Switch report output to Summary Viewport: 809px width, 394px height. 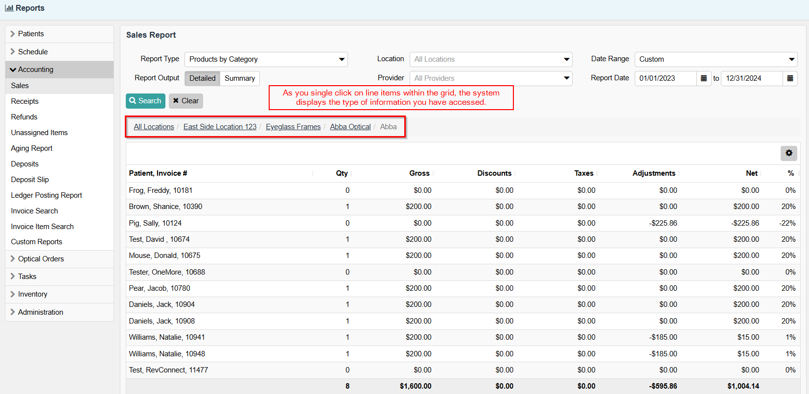coord(239,78)
